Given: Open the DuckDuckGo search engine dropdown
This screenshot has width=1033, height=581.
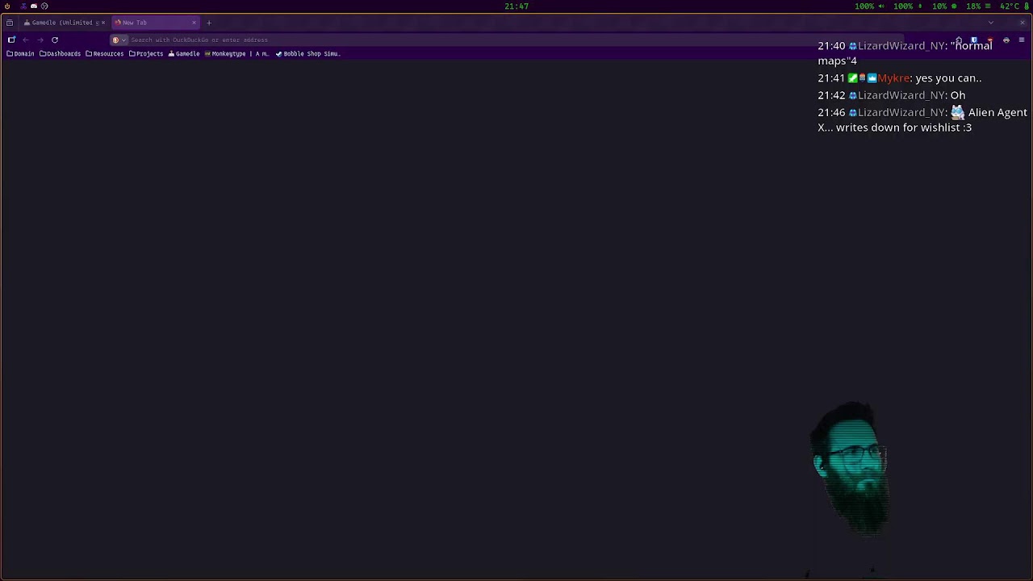Looking at the screenshot, I should pyautogui.click(x=119, y=40).
